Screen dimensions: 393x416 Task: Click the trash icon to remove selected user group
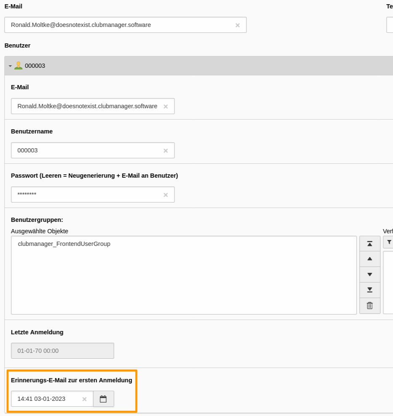pyautogui.click(x=369, y=306)
